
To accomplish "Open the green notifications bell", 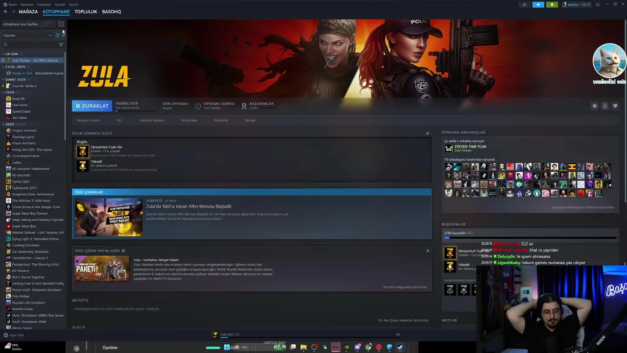I will pyautogui.click(x=552, y=4).
